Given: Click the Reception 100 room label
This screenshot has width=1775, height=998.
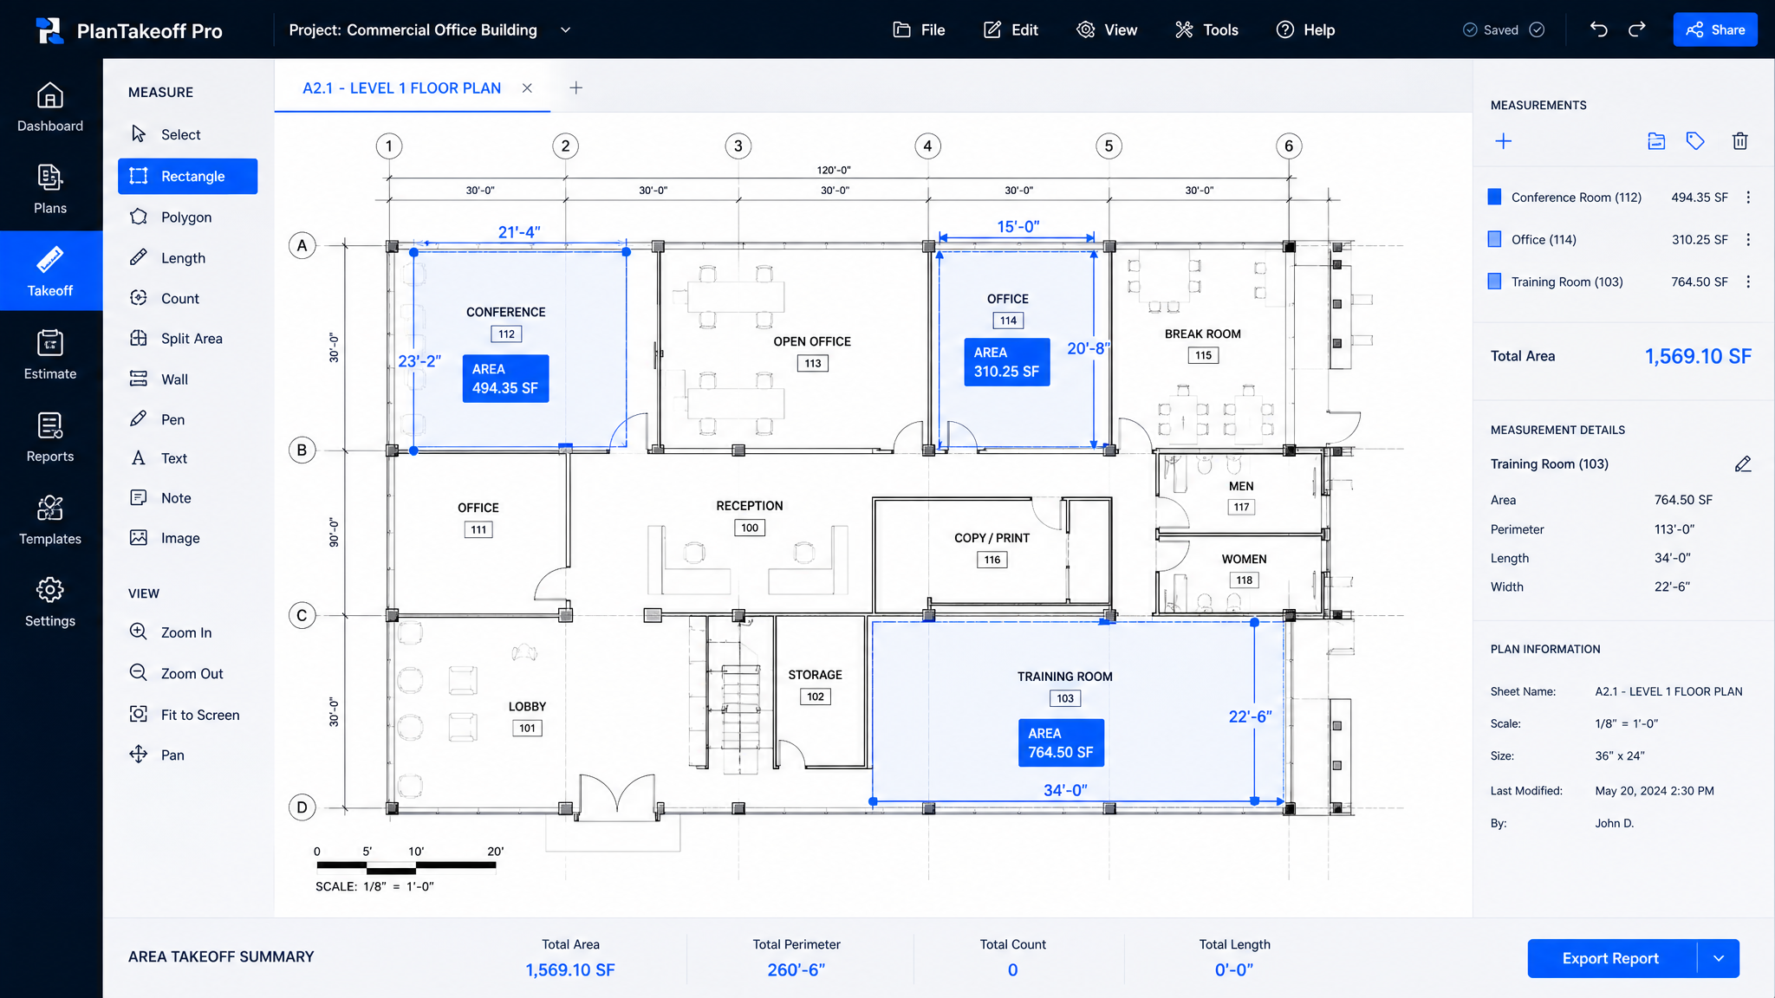Looking at the screenshot, I should [750, 516].
